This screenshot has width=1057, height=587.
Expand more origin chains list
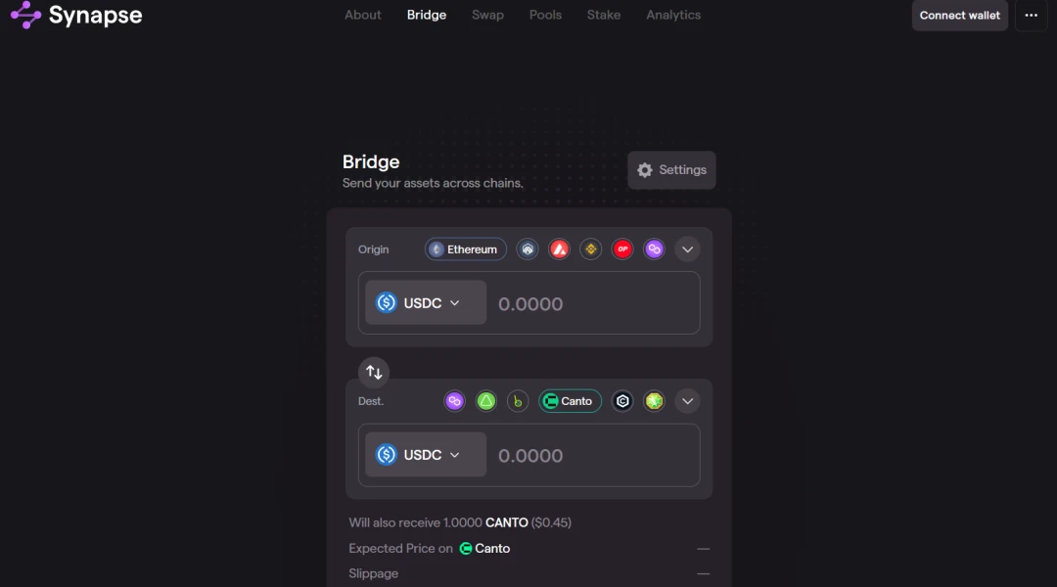tap(687, 249)
